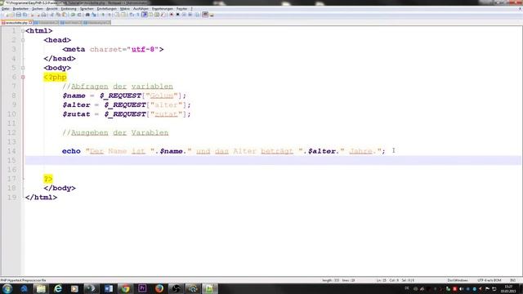Open the Kodierung menu
Screen dimensions: 523x294
click(x=69, y=9)
